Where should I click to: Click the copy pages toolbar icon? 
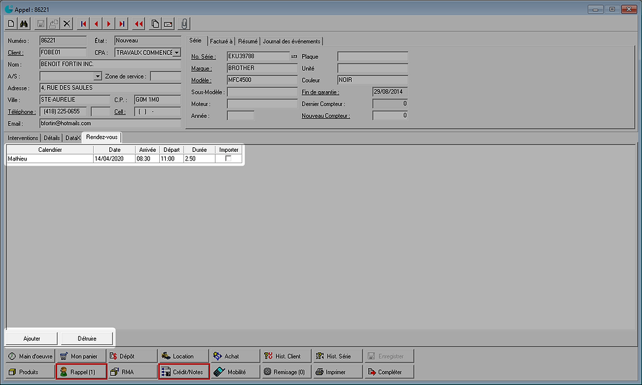click(x=155, y=24)
